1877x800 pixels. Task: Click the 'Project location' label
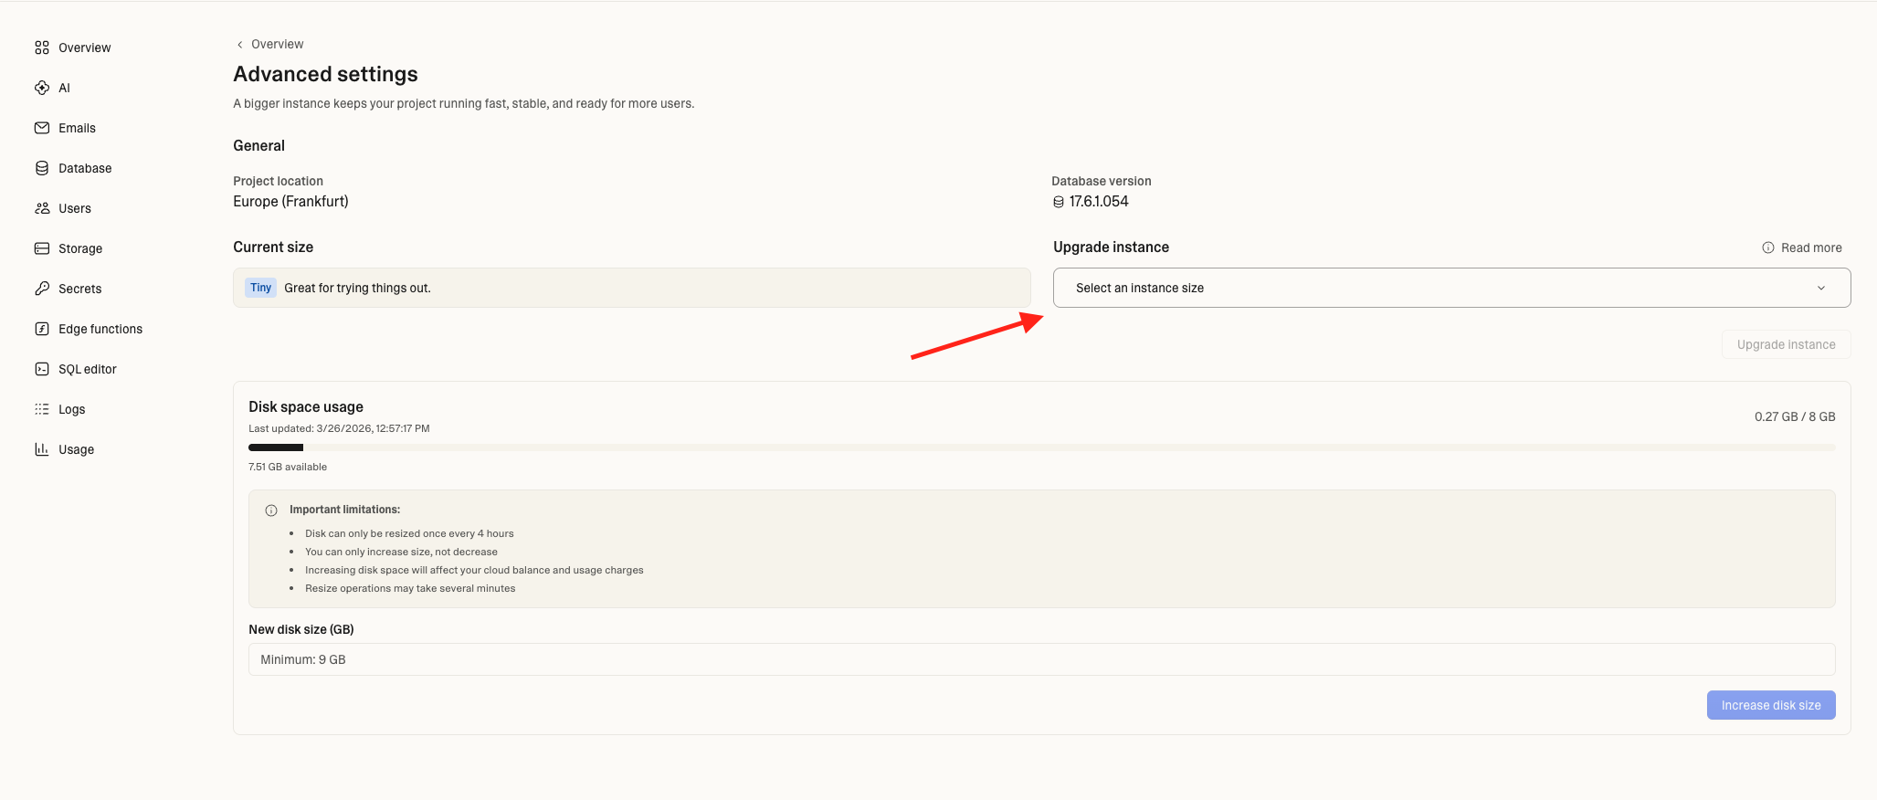point(278,181)
